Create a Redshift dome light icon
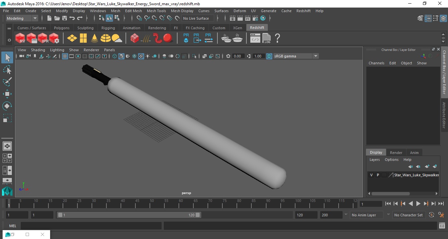 [x=106, y=38]
